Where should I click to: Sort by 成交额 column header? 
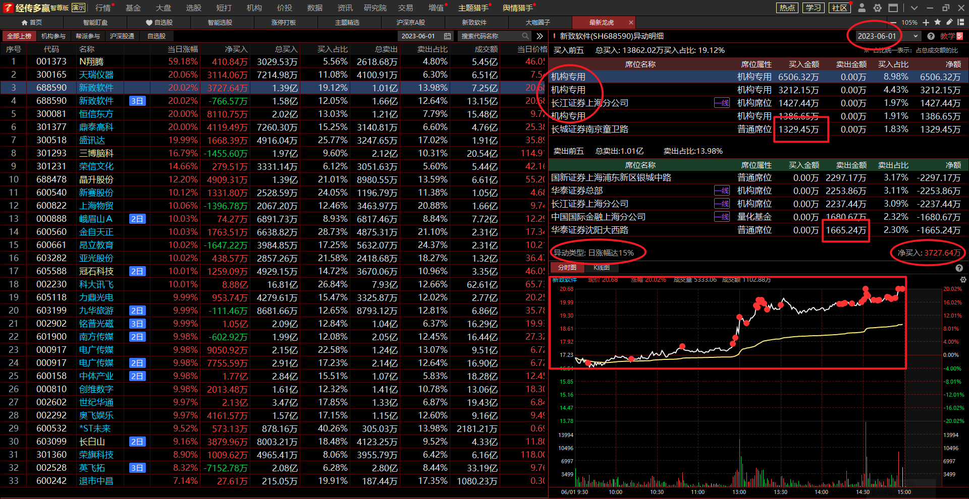coord(486,49)
